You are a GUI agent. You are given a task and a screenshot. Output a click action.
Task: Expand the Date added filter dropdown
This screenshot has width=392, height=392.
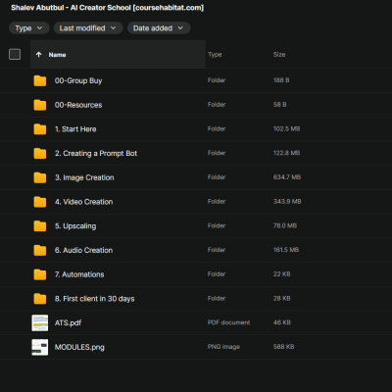[x=159, y=28]
